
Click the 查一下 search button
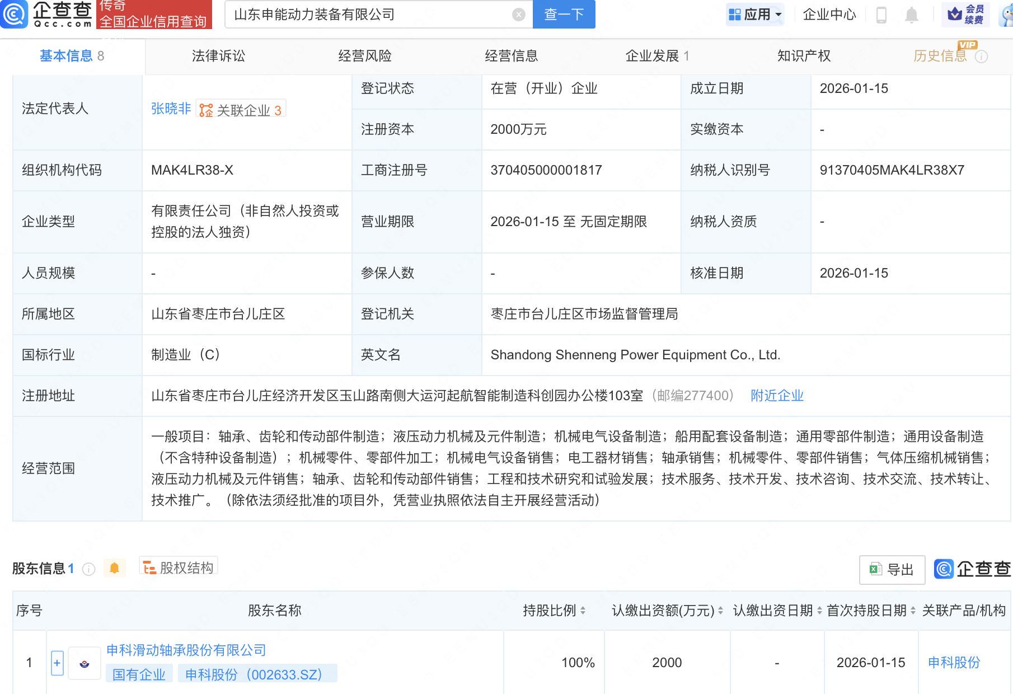click(563, 15)
